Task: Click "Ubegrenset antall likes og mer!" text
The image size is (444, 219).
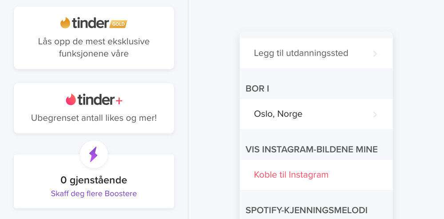Action: pyautogui.click(x=94, y=118)
